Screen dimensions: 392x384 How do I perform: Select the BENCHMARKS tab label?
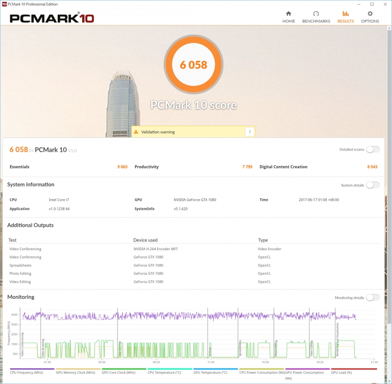pyautogui.click(x=316, y=21)
